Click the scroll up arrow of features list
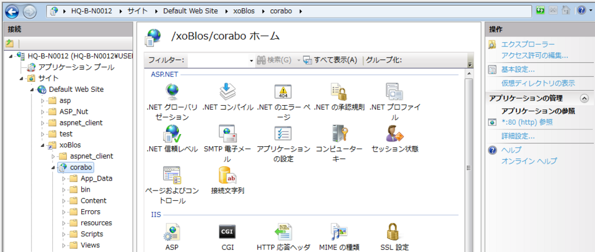Screen dimensions: 595x252 click(x=469, y=73)
